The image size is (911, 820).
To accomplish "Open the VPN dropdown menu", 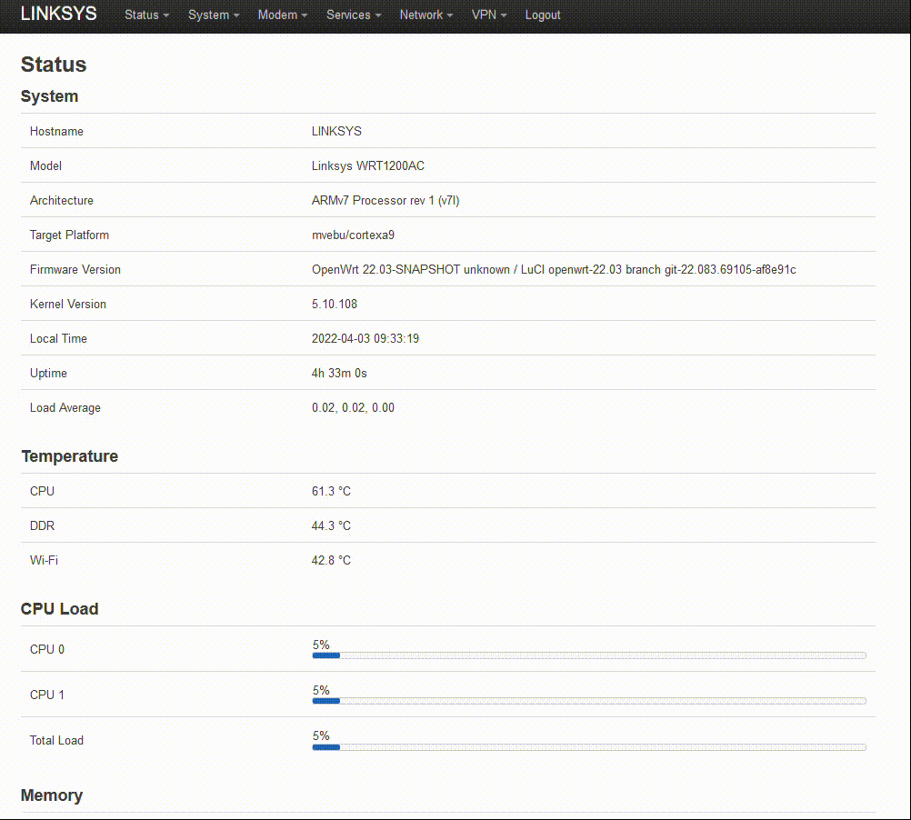I will [x=488, y=15].
